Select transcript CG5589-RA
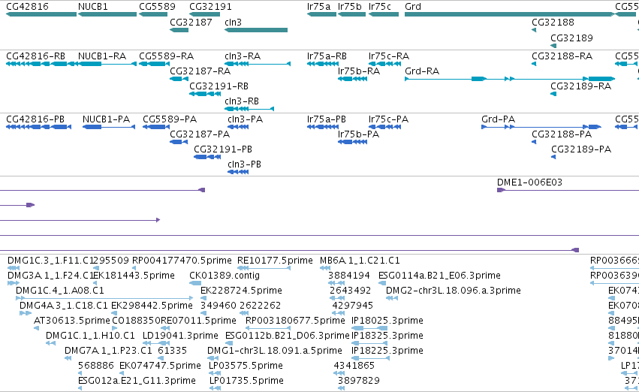 tap(155, 64)
